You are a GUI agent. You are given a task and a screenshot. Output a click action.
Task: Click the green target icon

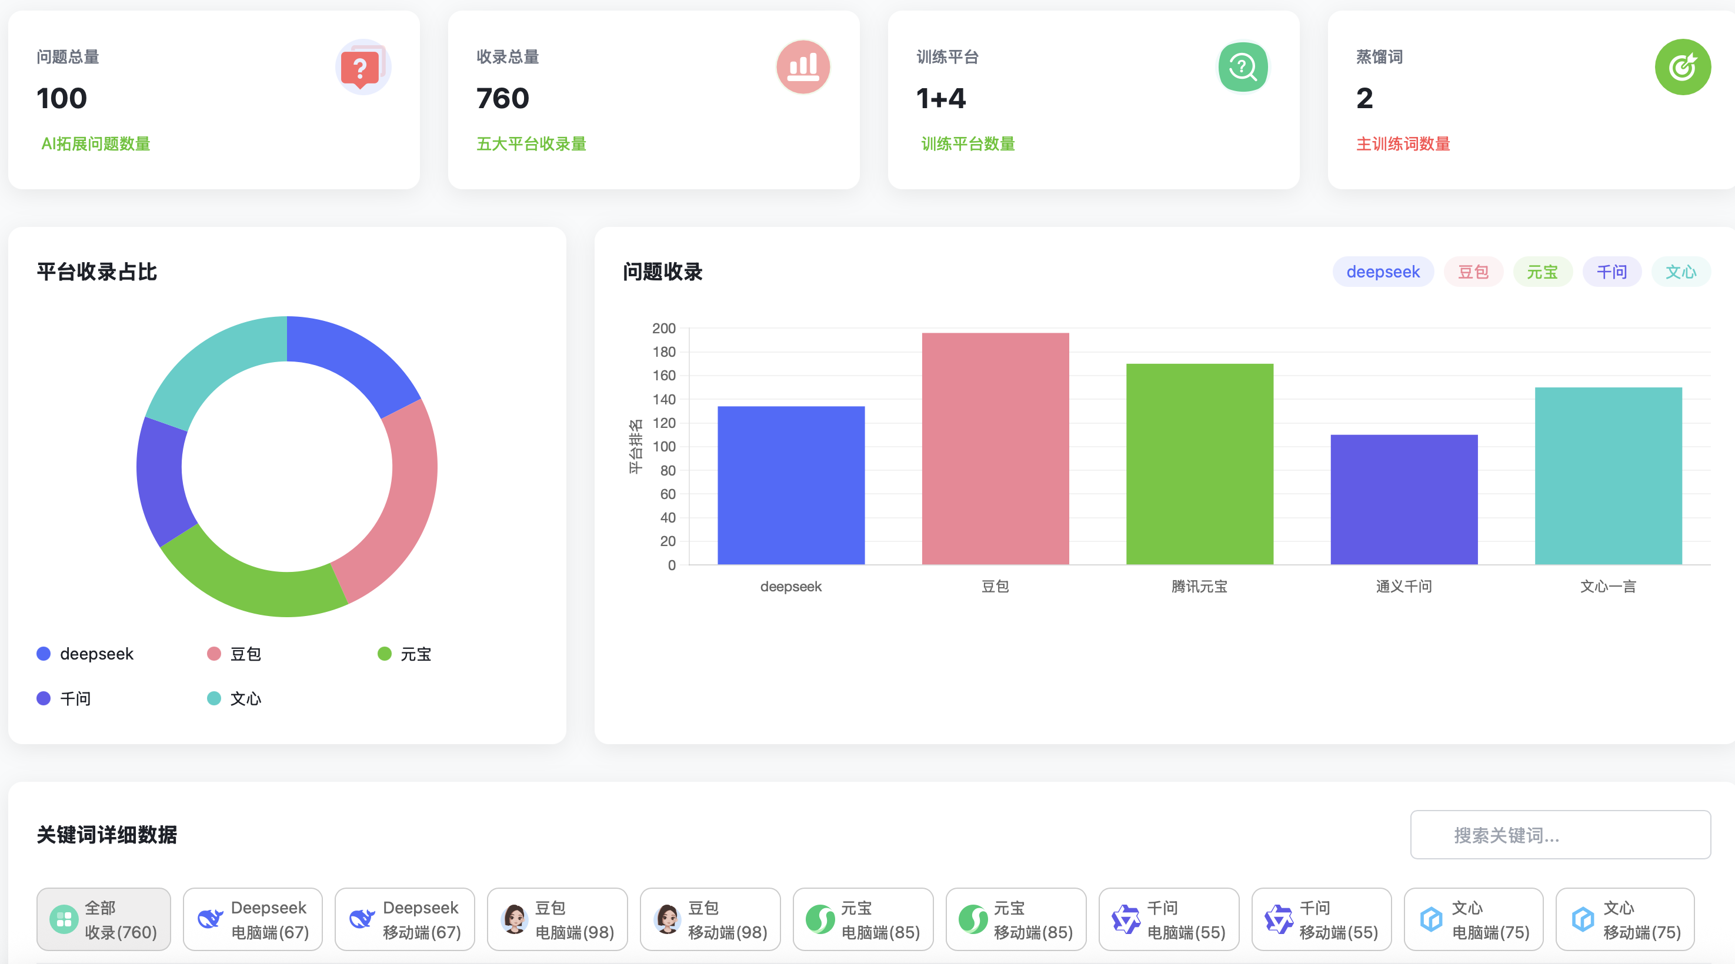(x=1682, y=68)
